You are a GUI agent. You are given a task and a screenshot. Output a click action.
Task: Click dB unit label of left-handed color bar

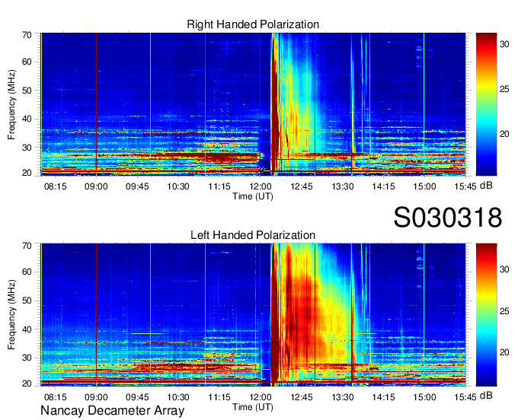coord(486,395)
